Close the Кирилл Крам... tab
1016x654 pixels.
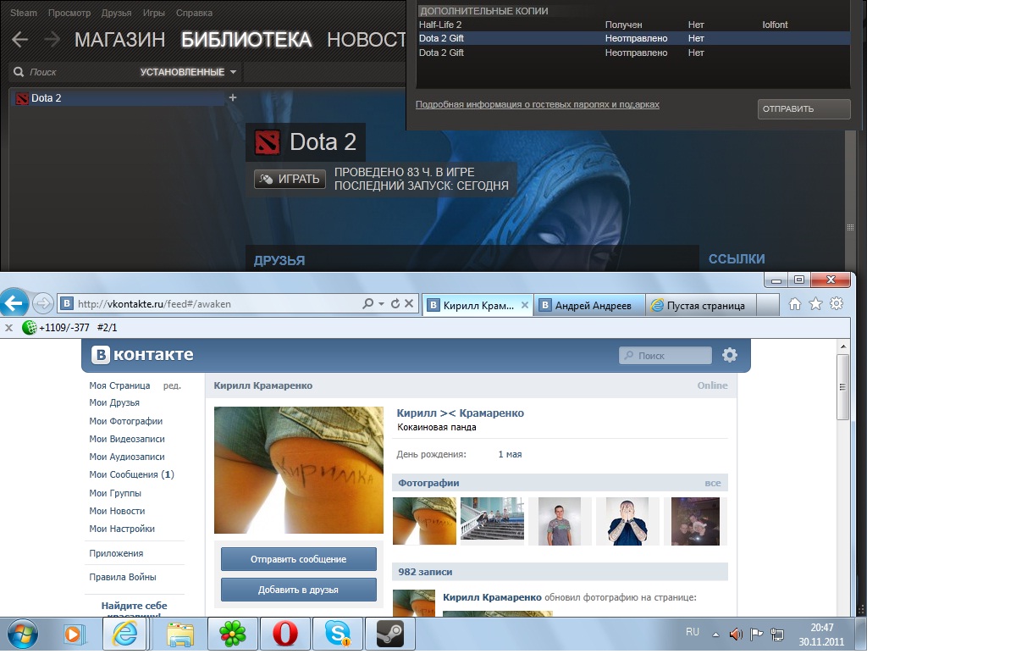525,305
